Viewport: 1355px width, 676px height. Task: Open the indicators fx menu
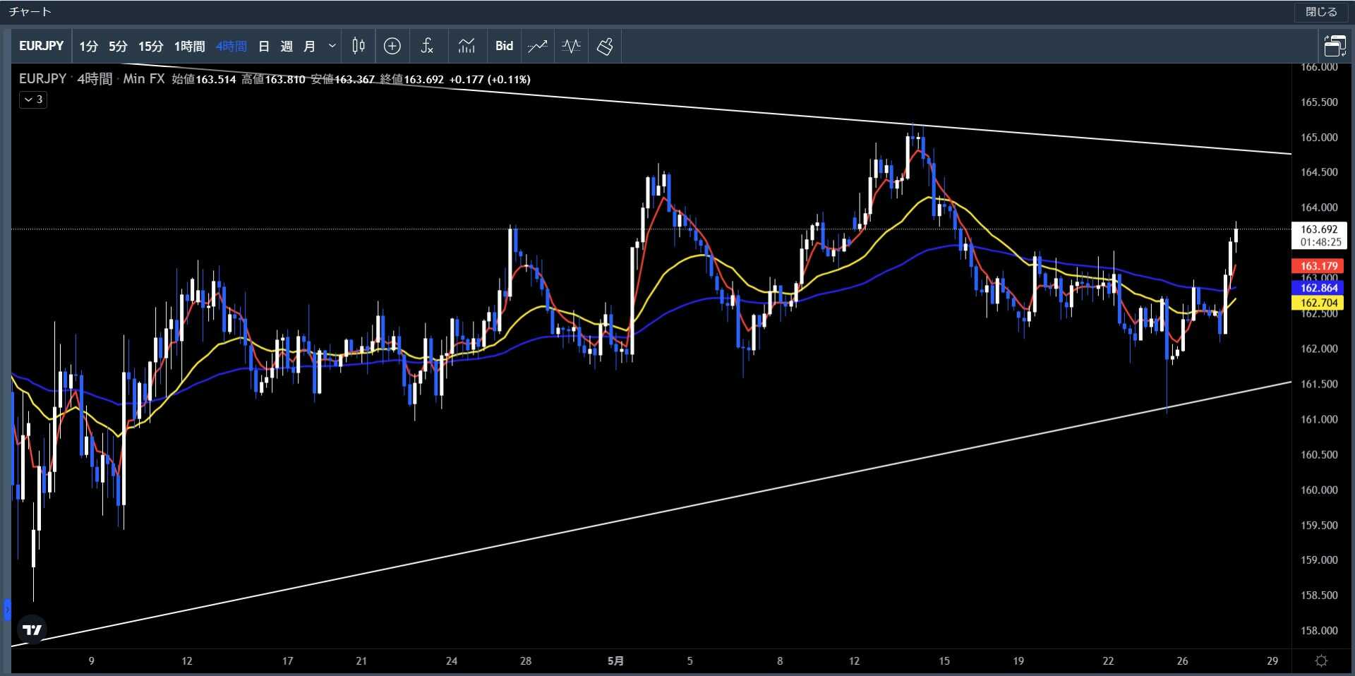click(427, 46)
